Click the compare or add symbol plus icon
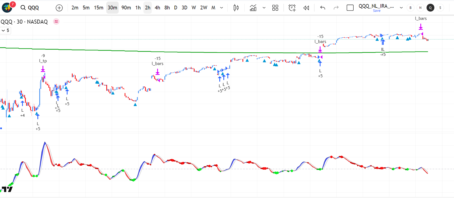This screenshot has width=454, height=200. tap(59, 8)
